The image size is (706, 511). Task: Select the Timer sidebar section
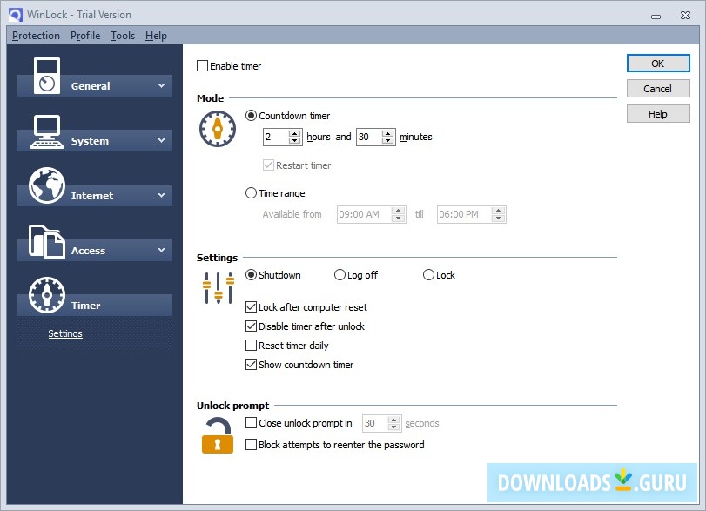(x=95, y=306)
